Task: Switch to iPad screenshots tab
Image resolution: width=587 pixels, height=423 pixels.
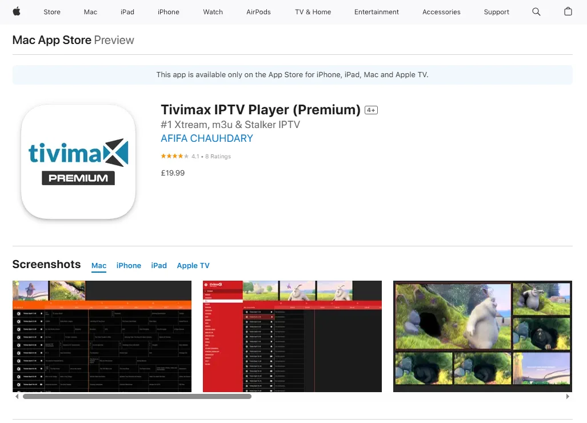Action: tap(159, 265)
